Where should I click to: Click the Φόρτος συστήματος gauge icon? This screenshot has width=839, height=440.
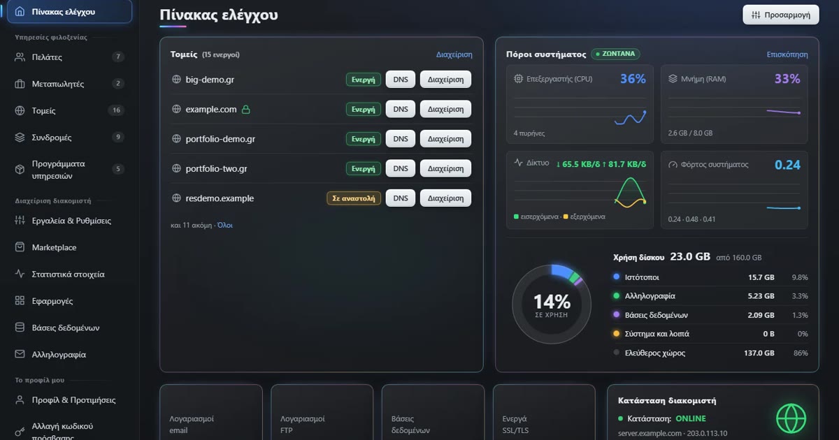coord(673,165)
